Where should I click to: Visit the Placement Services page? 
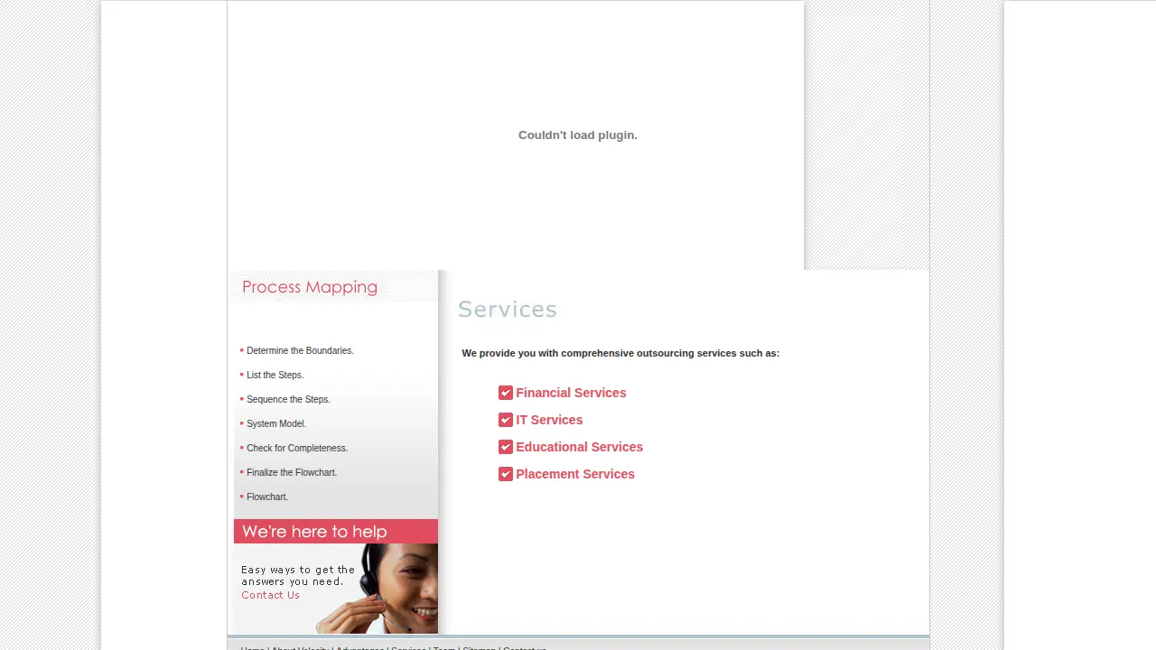coord(575,474)
